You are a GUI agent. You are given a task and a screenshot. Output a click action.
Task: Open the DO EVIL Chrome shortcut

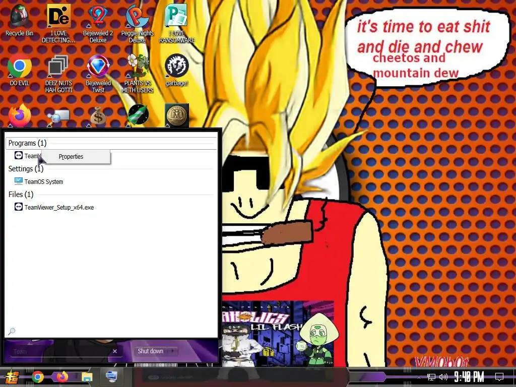point(20,70)
